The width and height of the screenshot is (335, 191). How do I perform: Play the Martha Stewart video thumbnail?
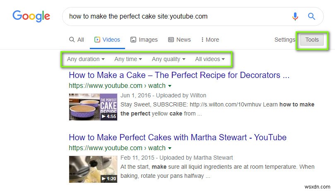pyautogui.click(x=93, y=169)
